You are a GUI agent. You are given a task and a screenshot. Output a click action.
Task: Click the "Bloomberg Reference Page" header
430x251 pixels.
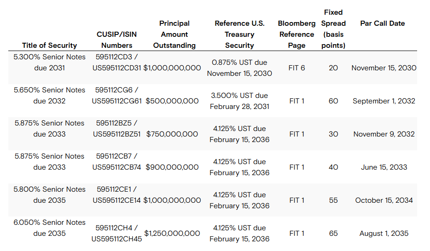296,34
